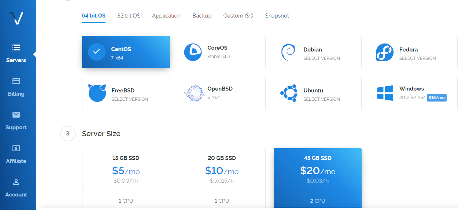458x210 pixels.
Task: Select the Windows 2012 R2 card
Action: [x=414, y=93]
